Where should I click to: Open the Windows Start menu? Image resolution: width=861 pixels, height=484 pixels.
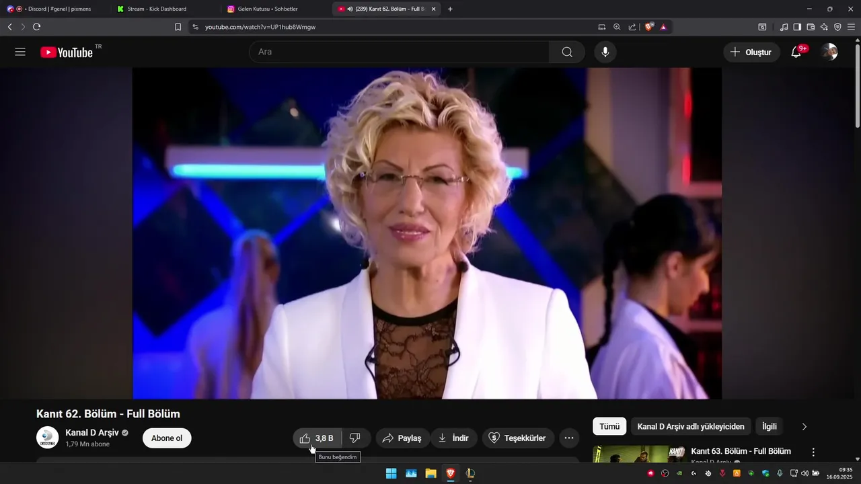(x=391, y=473)
